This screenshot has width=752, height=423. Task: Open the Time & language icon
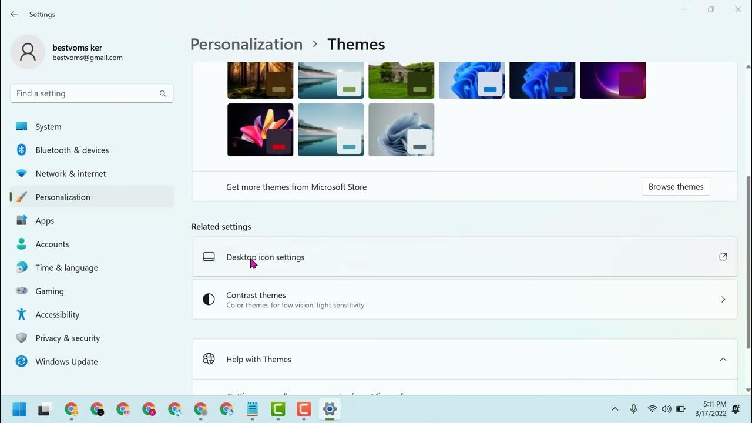(x=22, y=267)
